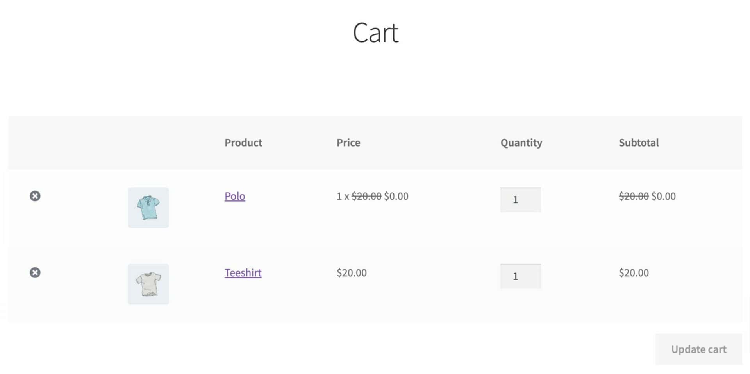Focus the Teeshirt quantity field
The height and width of the screenshot is (374, 750).
(x=521, y=276)
